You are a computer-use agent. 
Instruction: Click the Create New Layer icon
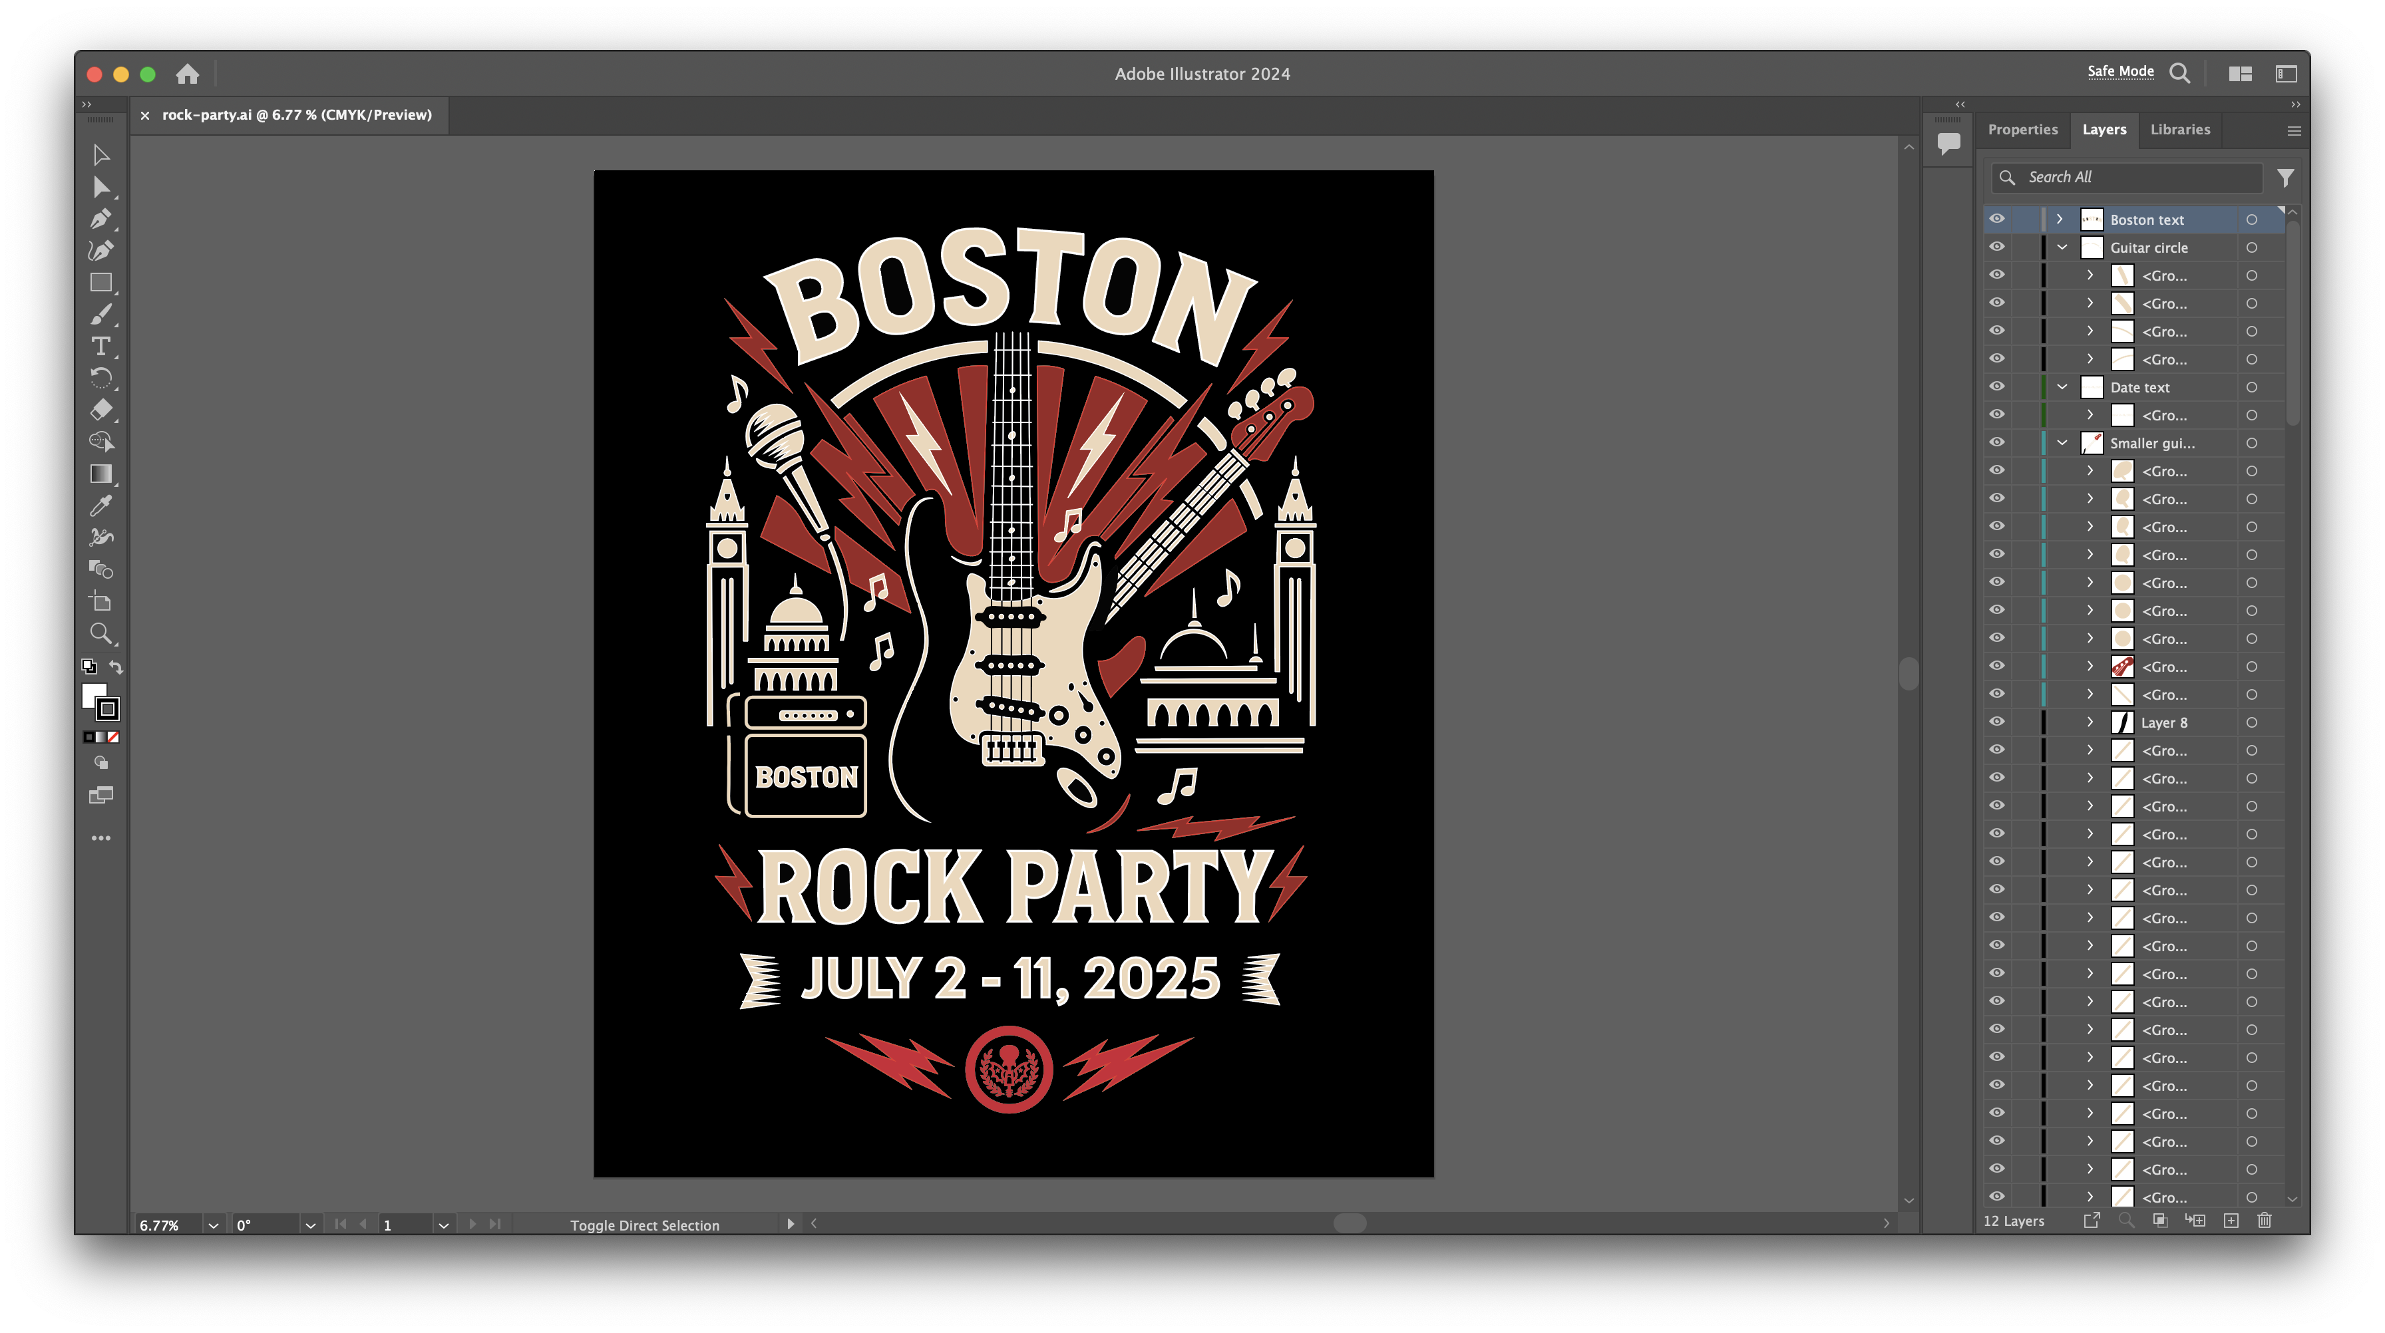(x=2231, y=1221)
